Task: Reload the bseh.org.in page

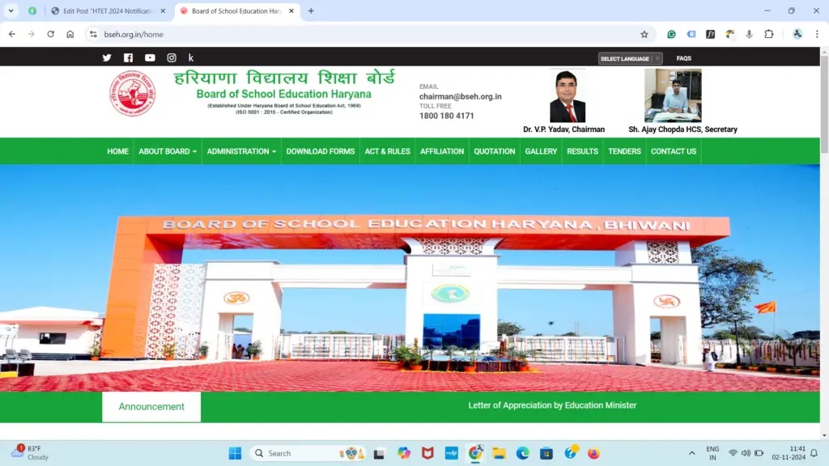Action: point(51,34)
